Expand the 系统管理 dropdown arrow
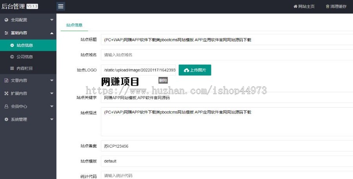353x179 pixels. point(52,119)
